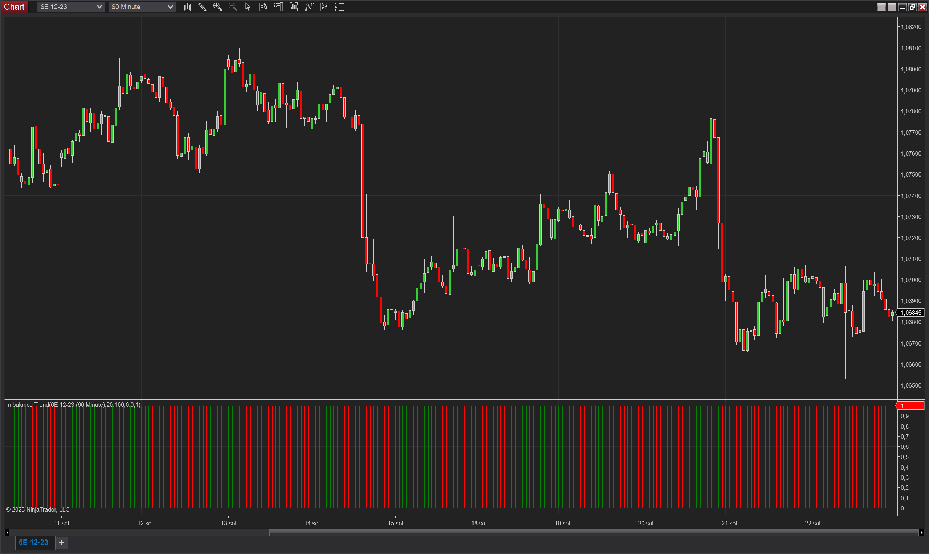Open the Chart Trader icon
Screen dimensions: 929x554
[278, 7]
